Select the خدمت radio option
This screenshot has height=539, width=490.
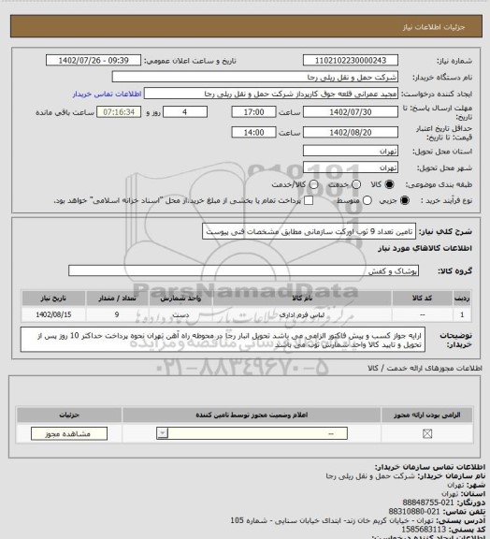[356, 184]
